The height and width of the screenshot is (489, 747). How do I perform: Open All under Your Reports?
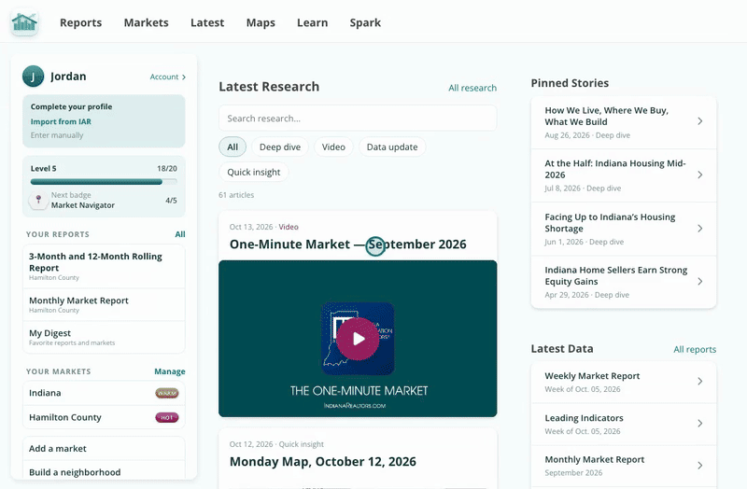coord(180,234)
